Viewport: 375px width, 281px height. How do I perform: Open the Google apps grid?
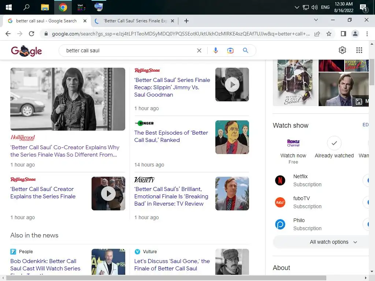(359, 50)
